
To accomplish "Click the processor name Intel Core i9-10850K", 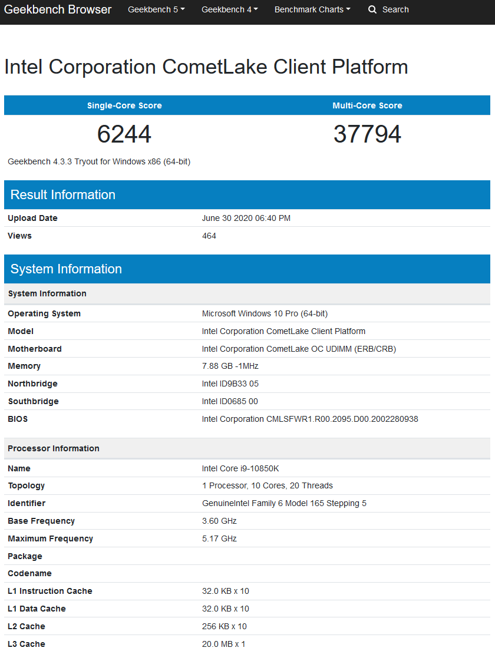I will coord(240,469).
